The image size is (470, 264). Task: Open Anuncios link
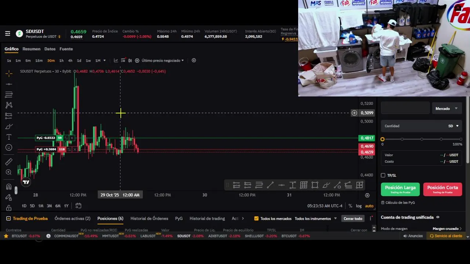413,236
